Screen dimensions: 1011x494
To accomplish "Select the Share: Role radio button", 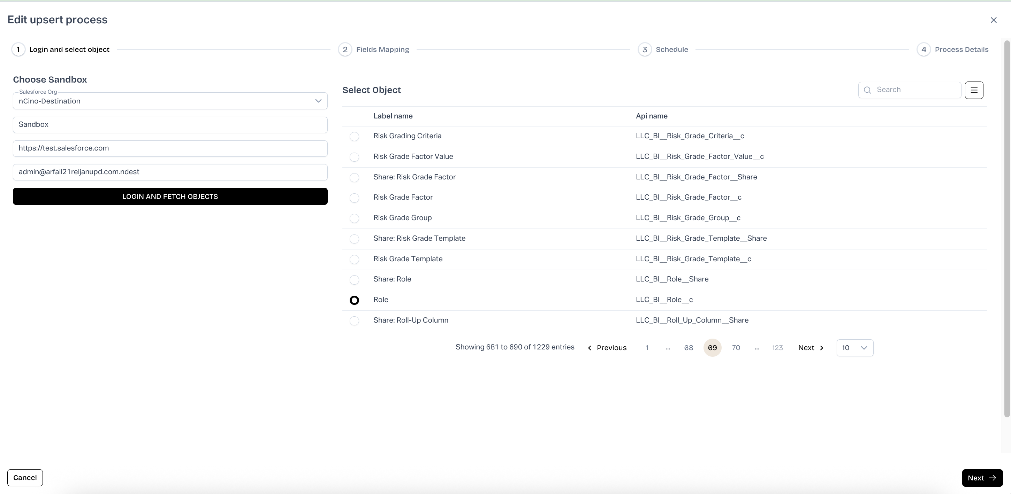I will (354, 280).
